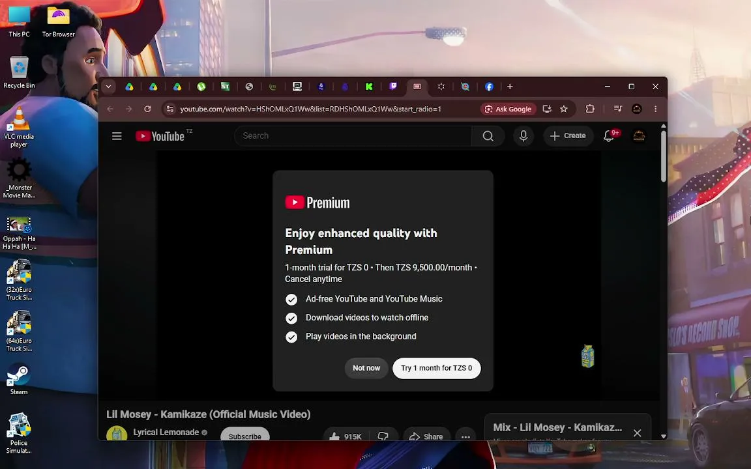Select _Monster Movie Ma... desktop icon
The width and height of the screenshot is (751, 469).
(19, 178)
